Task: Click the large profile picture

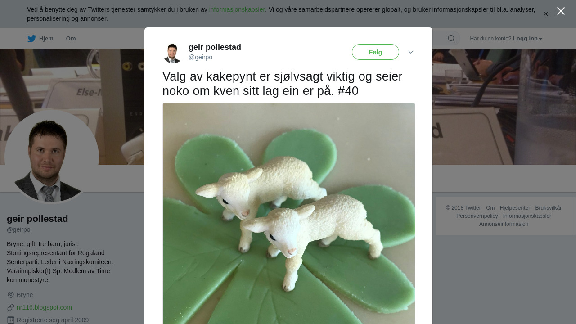Action: (x=52, y=156)
